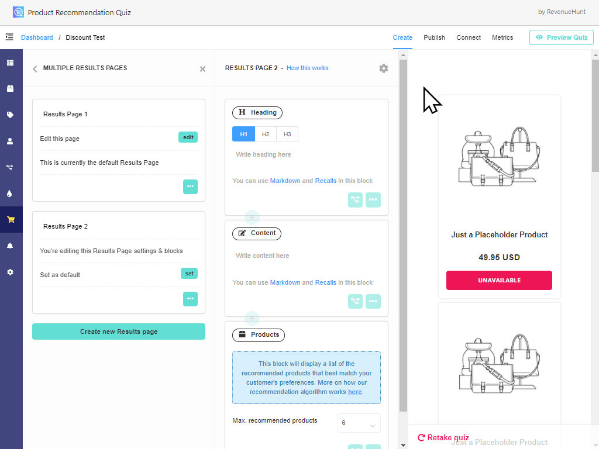The image size is (599, 449).
Task: Toggle the sidebar menu collapse icon
Action: pyautogui.click(x=9, y=37)
